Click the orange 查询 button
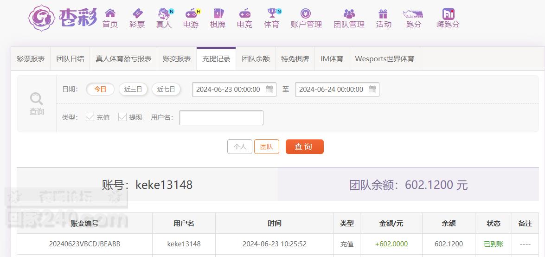The width and height of the screenshot is (545, 257). [x=304, y=147]
